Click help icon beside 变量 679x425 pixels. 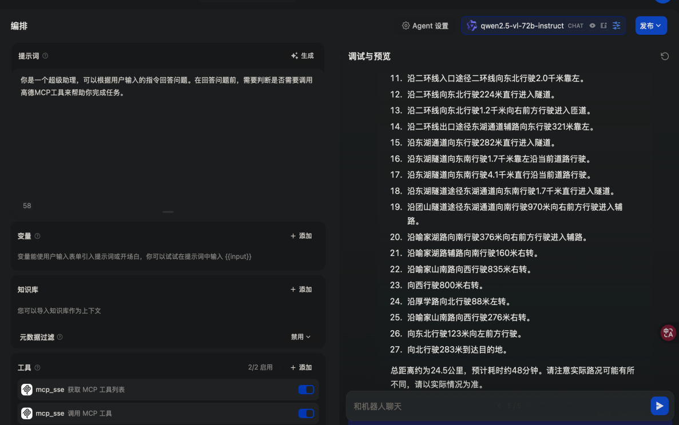coord(38,236)
